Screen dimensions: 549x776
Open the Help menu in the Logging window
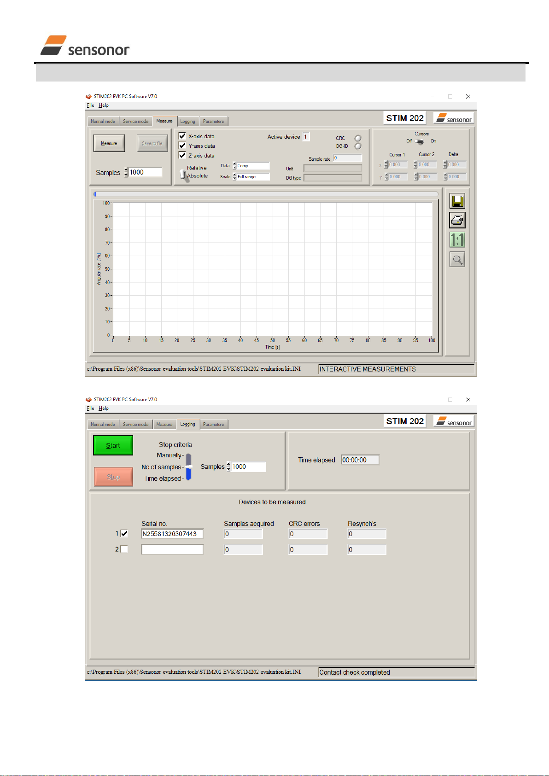coord(104,408)
